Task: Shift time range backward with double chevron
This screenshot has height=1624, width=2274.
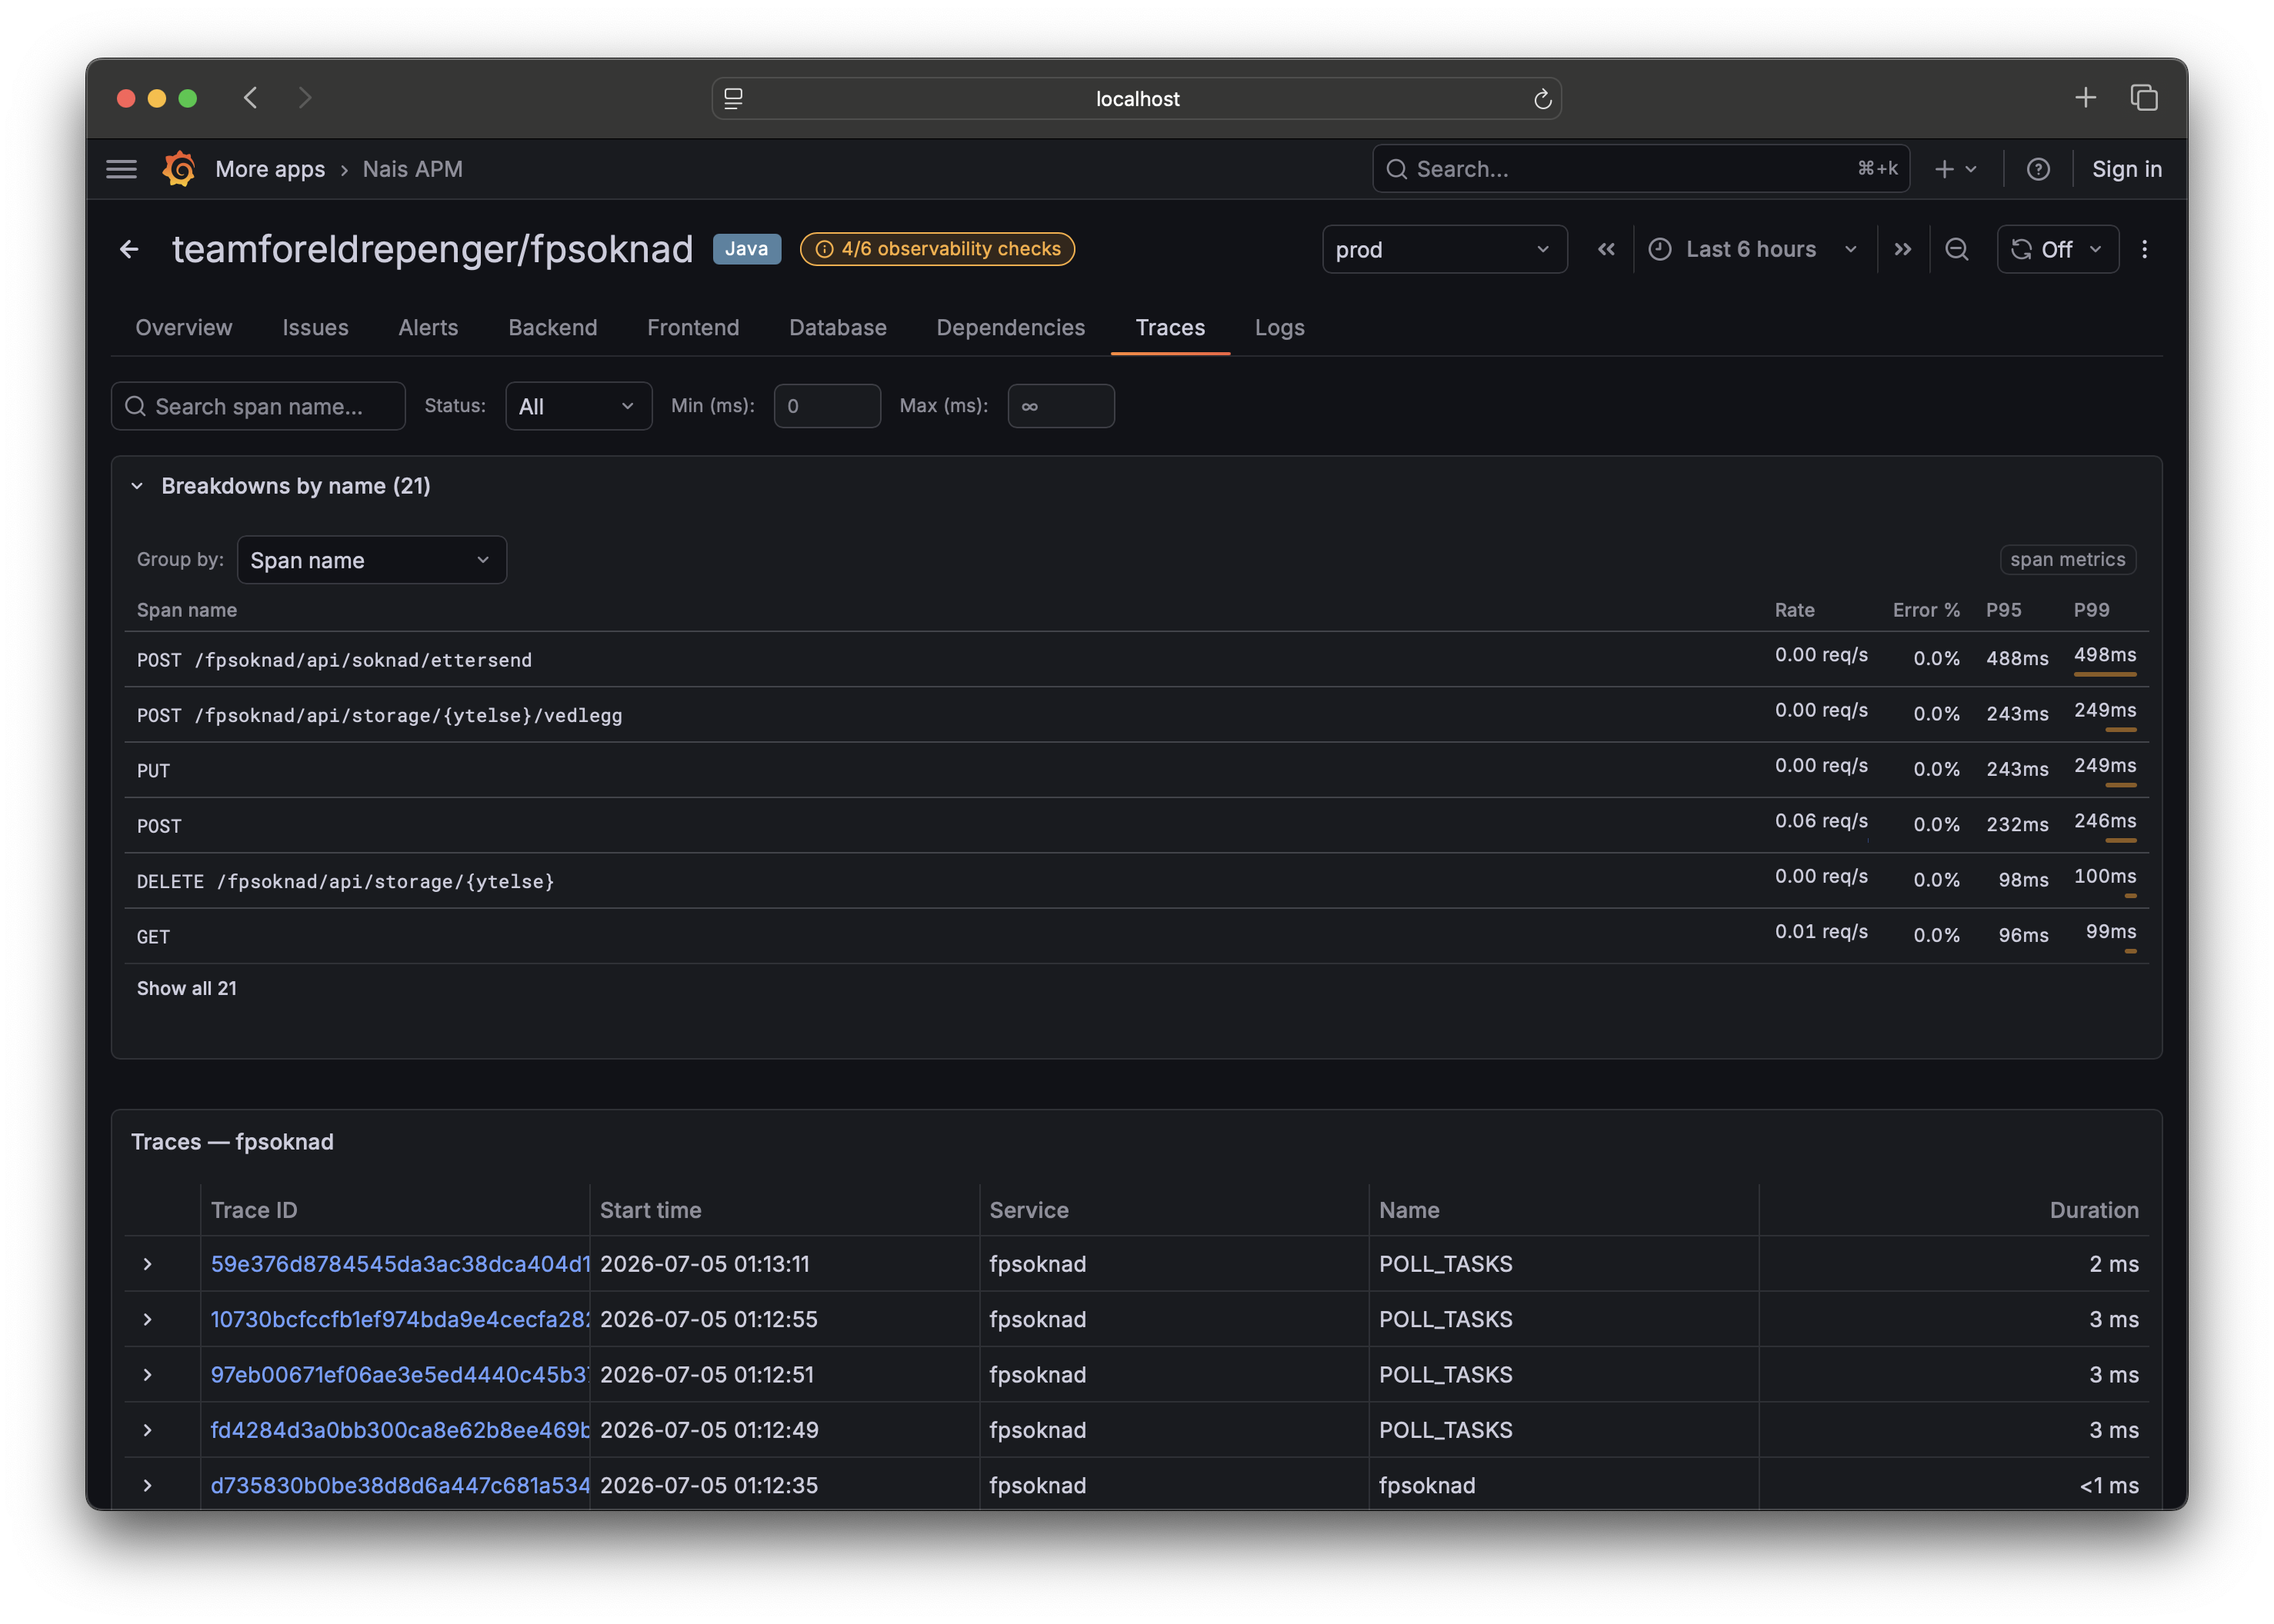Action: click(1605, 249)
